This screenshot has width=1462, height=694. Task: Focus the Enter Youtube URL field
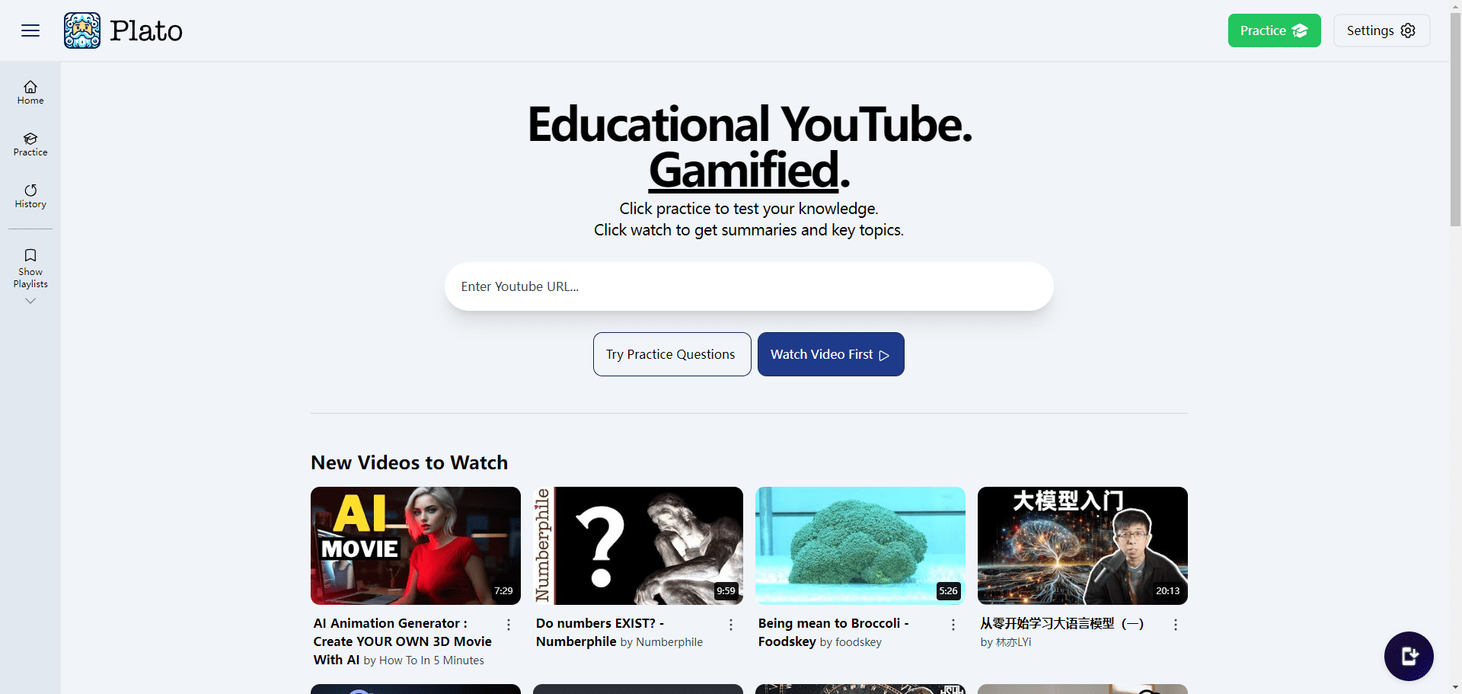point(749,286)
